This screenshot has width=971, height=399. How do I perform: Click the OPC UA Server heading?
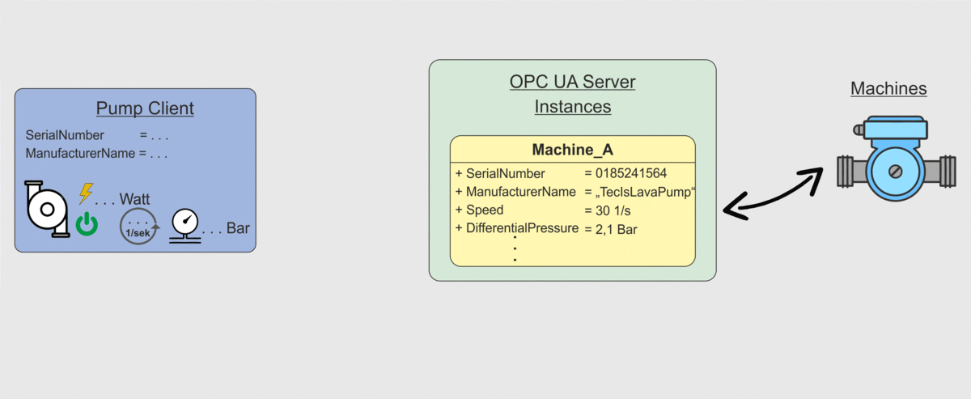pyautogui.click(x=572, y=83)
